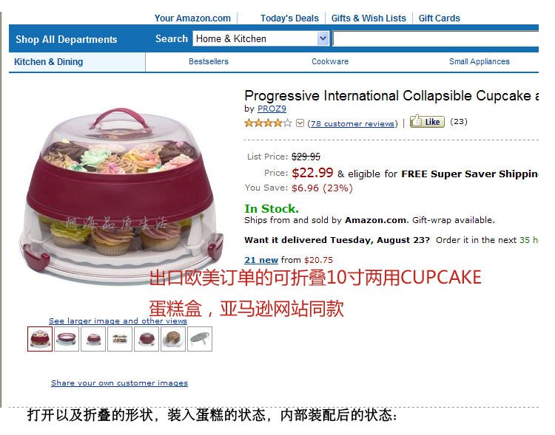Viewport: 555px width, 435px height.
Task: Select second thumbnail showing collapsed carrier
Action: click(x=67, y=339)
